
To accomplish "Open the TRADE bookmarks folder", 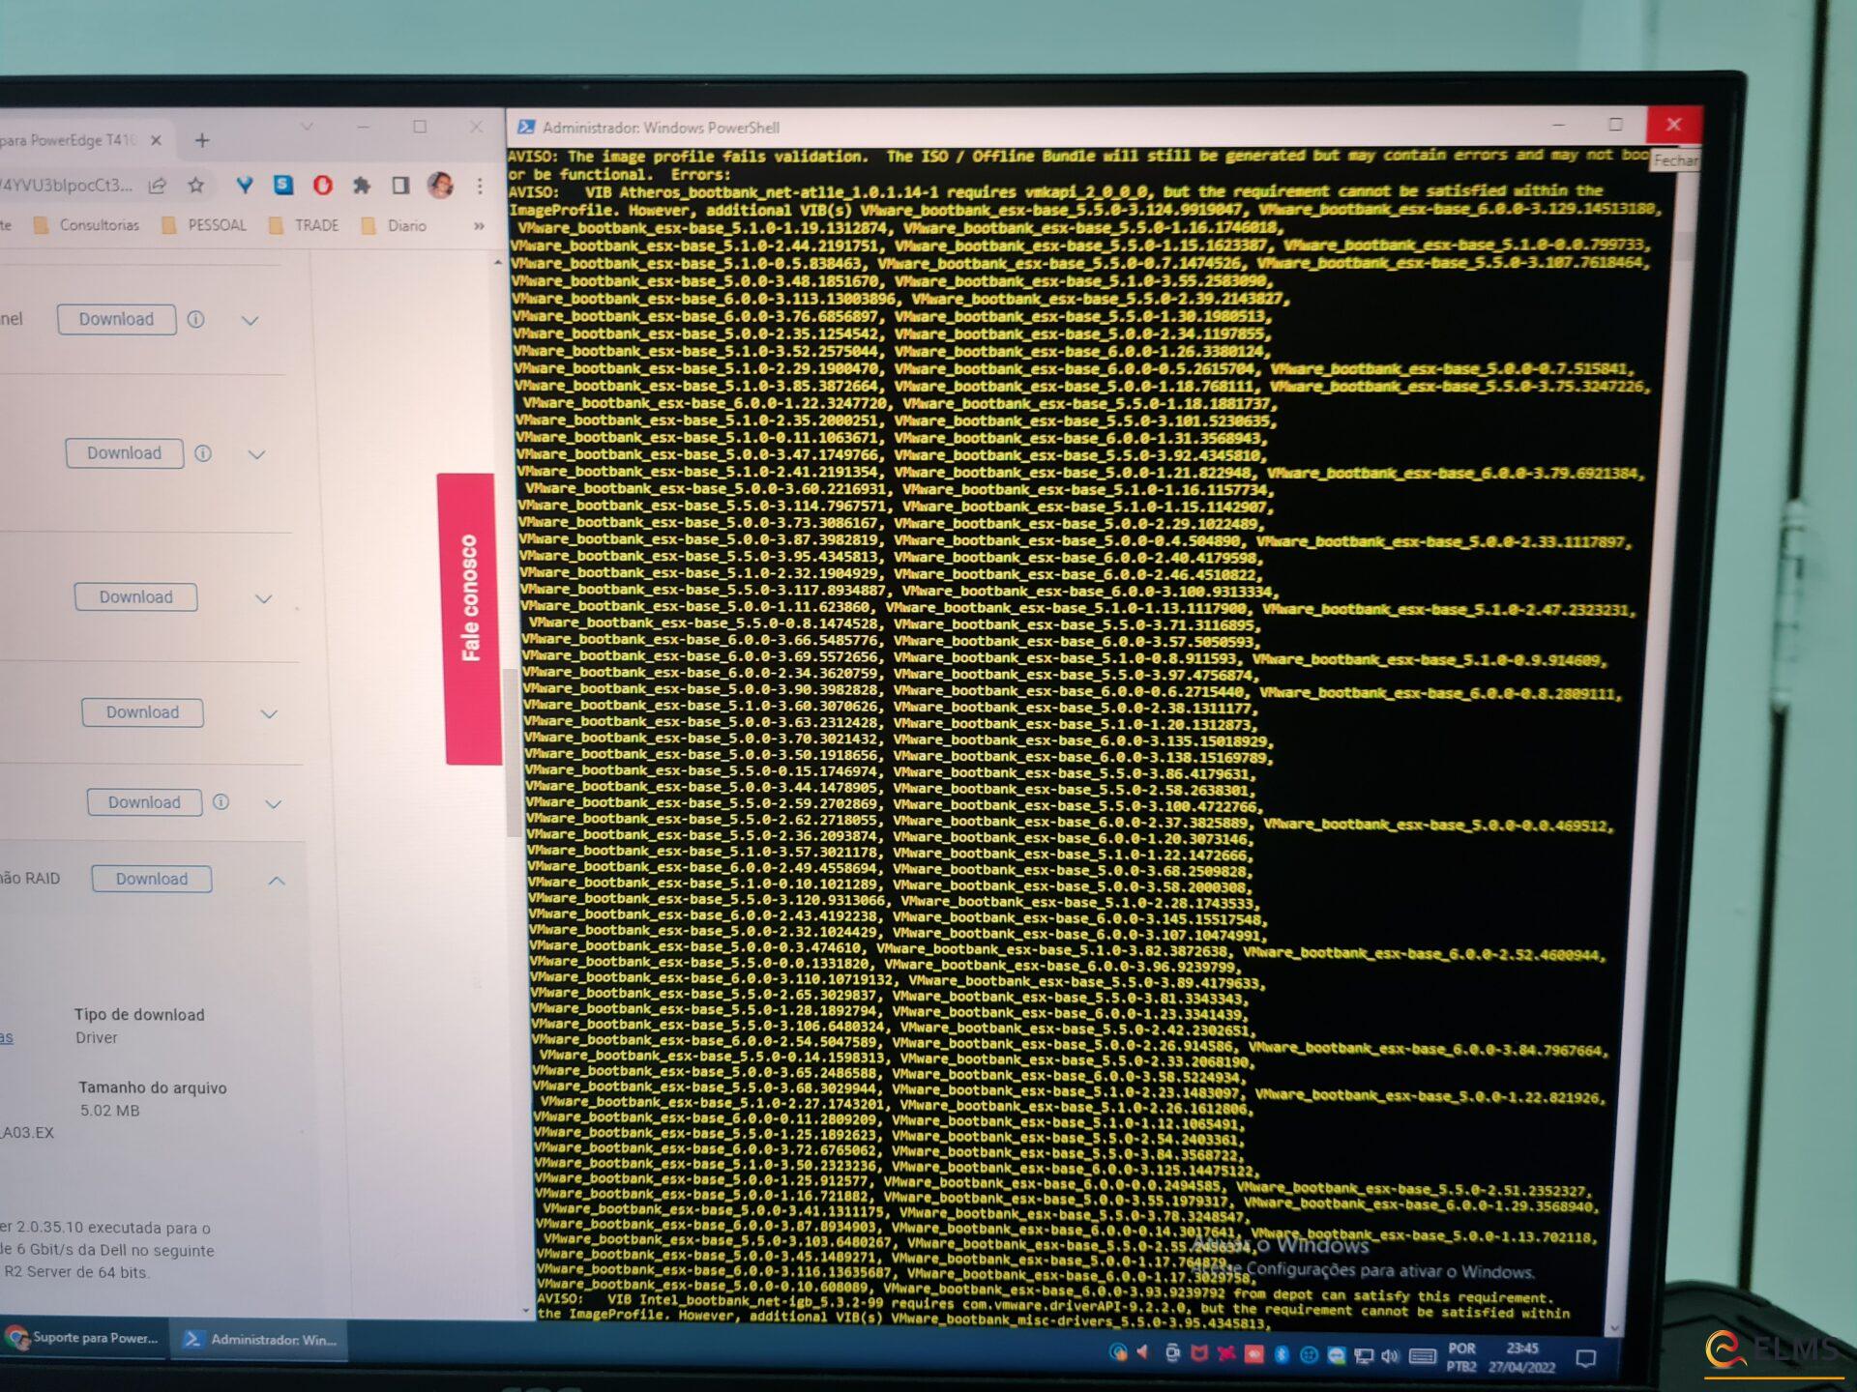I will [304, 225].
